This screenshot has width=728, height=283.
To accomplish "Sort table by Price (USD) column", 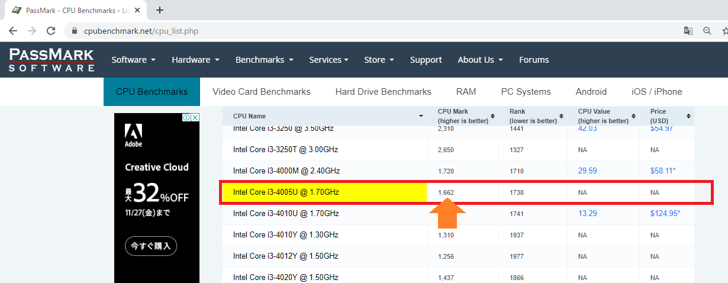I will (x=667, y=116).
